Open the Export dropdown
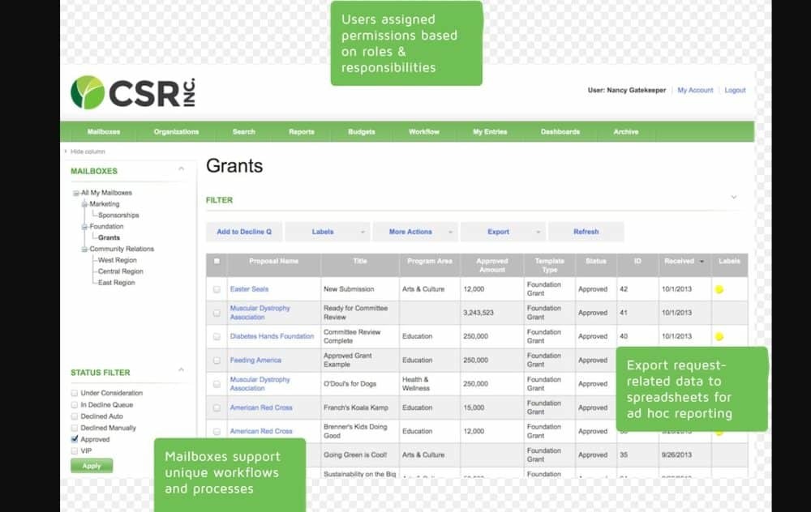 click(503, 232)
